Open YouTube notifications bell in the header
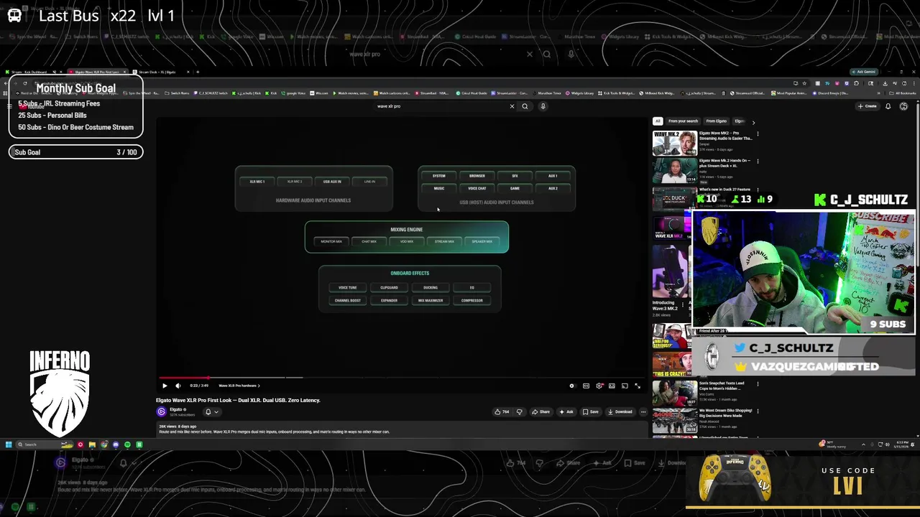The height and width of the screenshot is (517, 920). click(888, 106)
